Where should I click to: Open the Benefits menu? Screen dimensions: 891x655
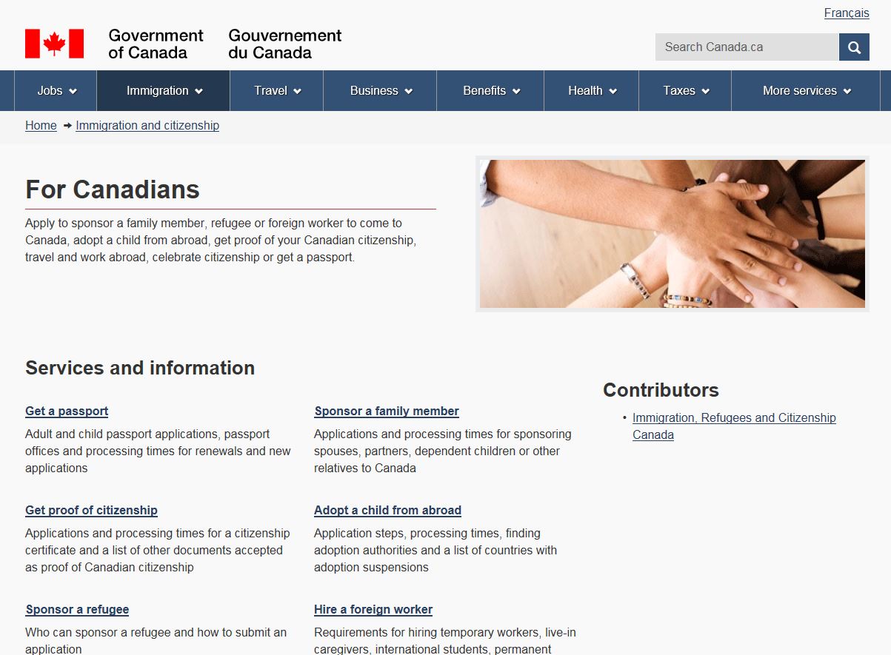coord(491,90)
